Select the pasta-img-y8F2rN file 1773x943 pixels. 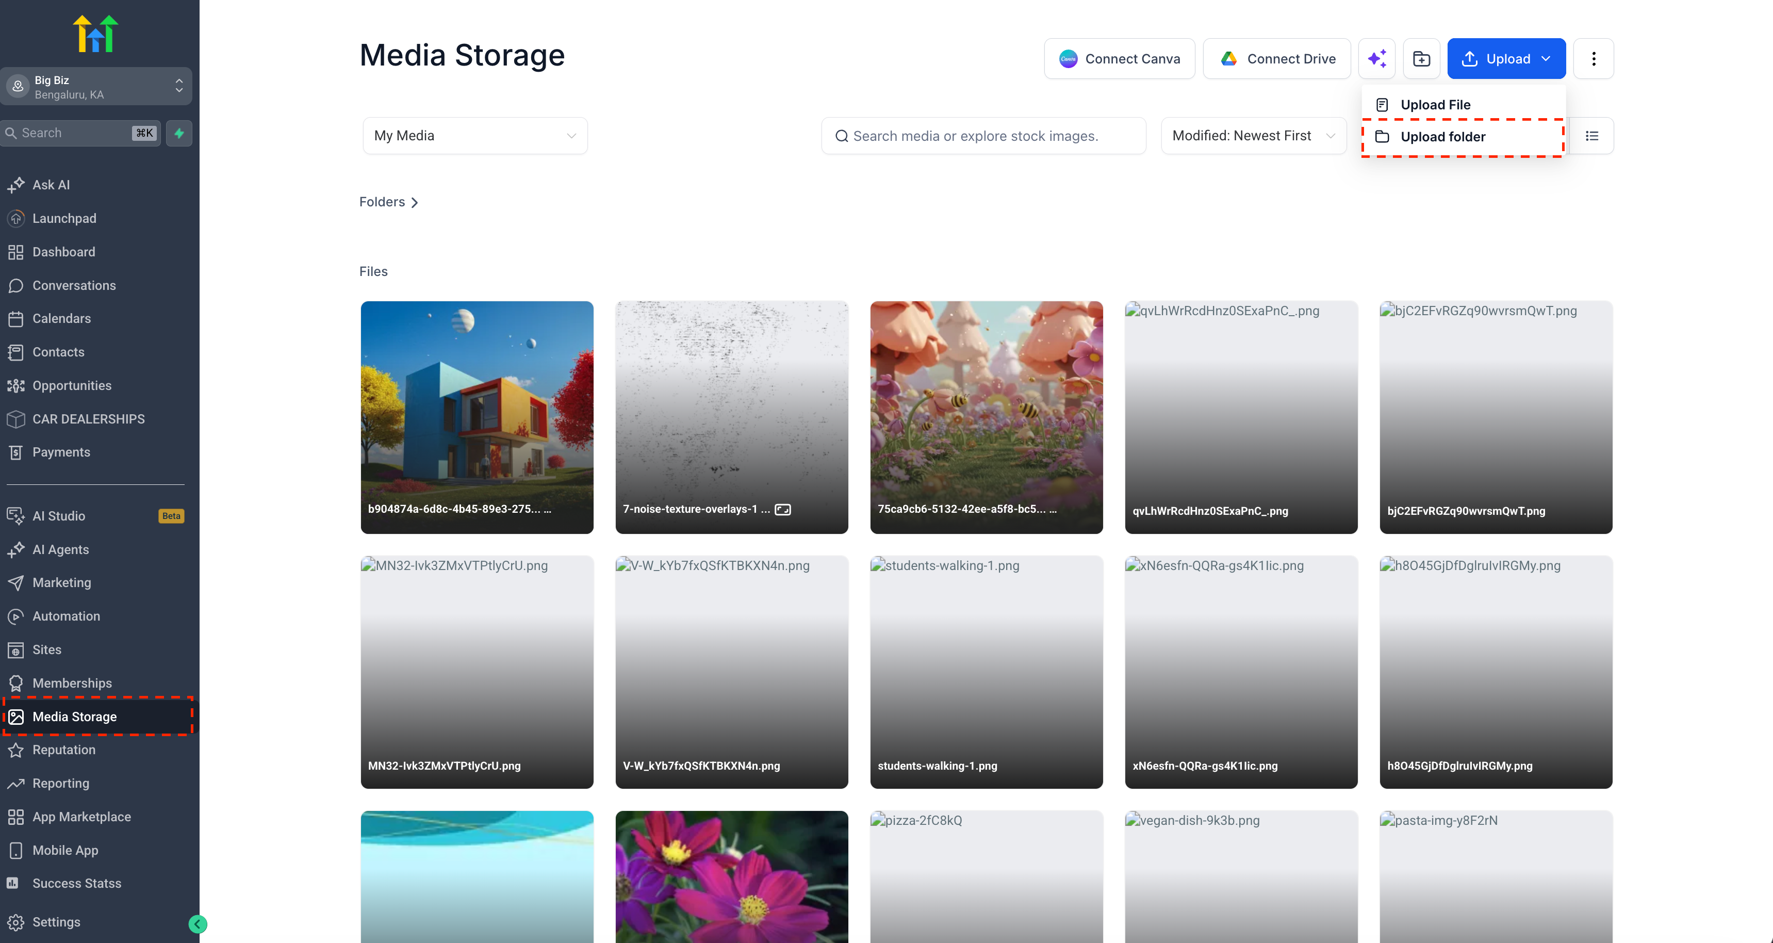pos(1496,876)
